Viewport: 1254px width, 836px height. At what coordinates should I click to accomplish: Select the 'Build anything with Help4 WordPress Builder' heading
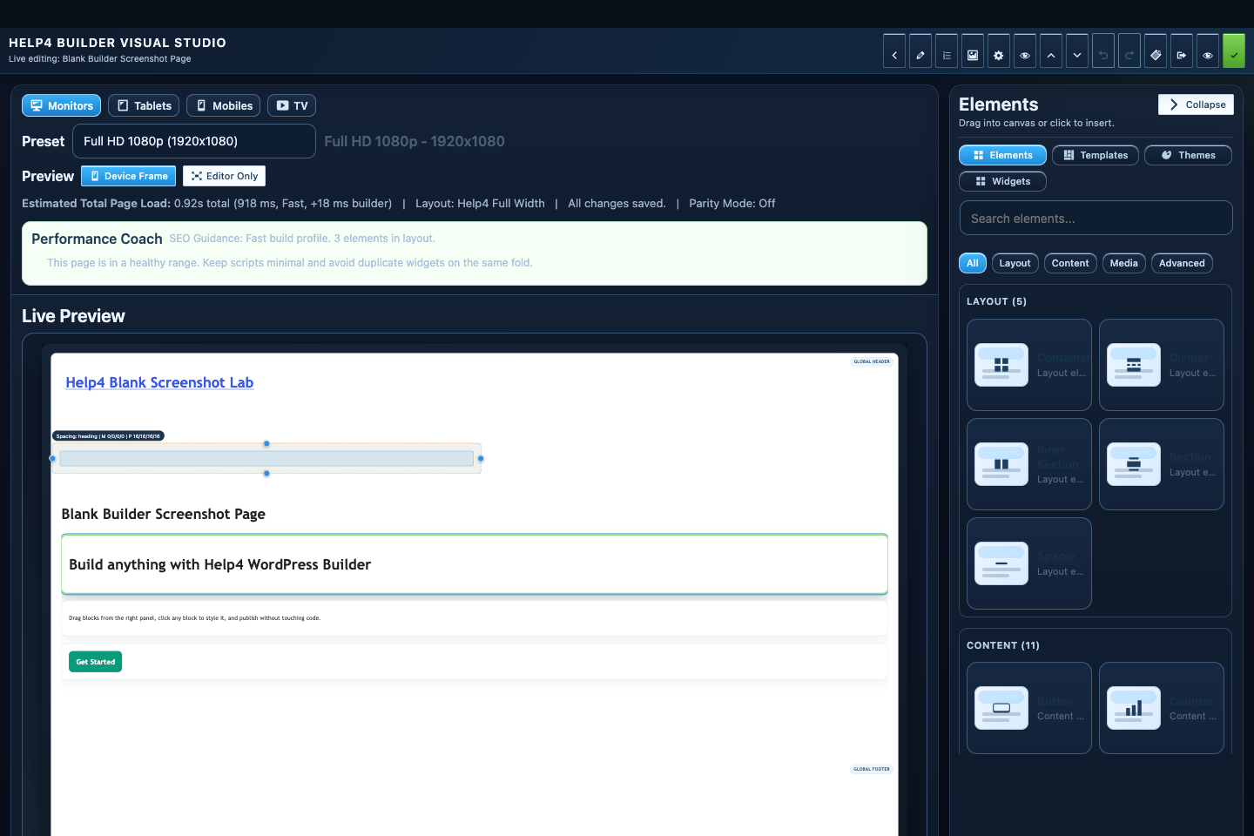[x=219, y=564]
